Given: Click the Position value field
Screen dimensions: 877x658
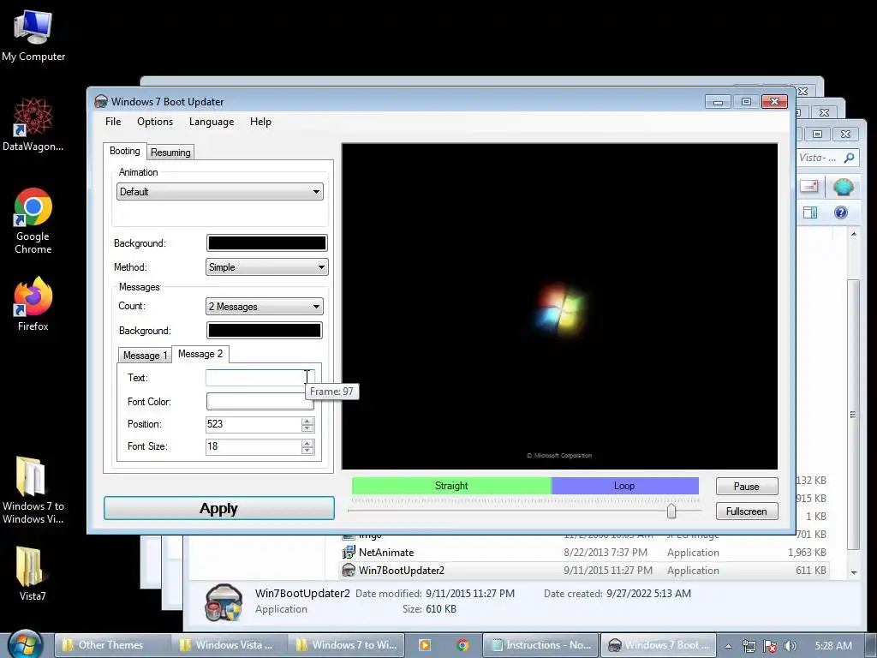Looking at the screenshot, I should (253, 424).
